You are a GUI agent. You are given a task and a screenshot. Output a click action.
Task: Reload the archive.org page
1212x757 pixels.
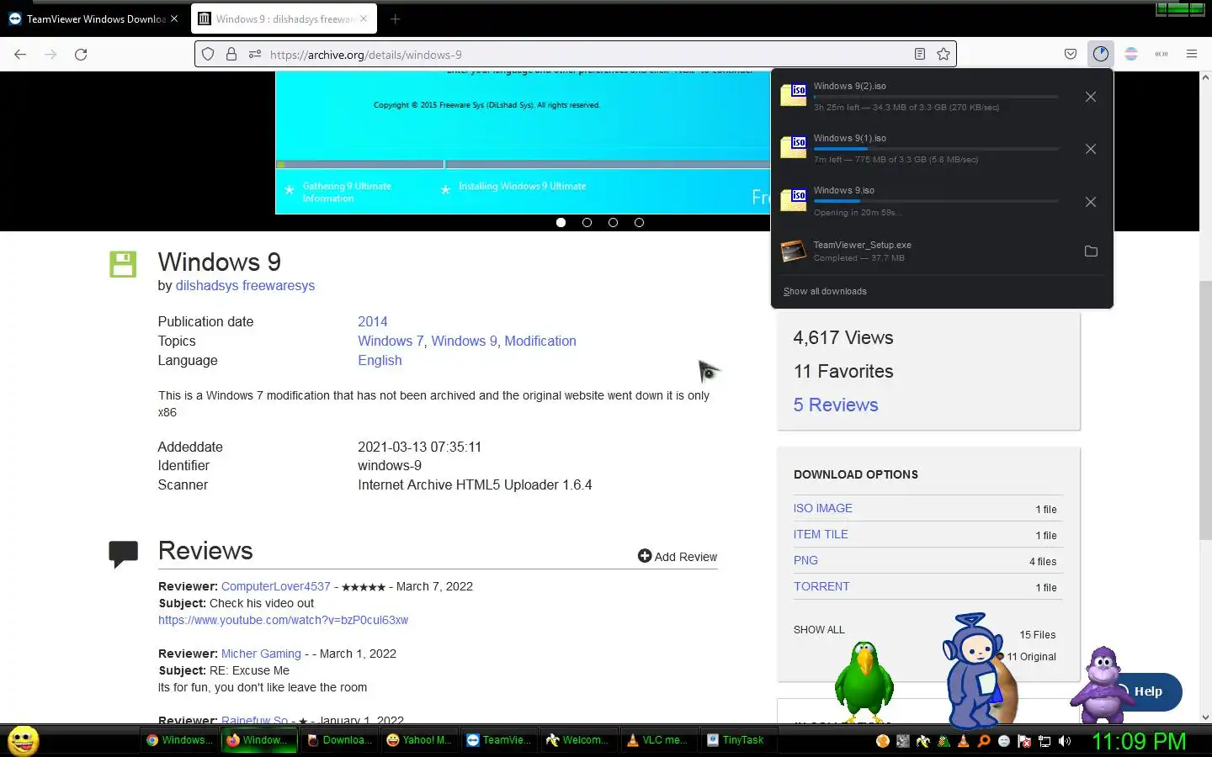81,55
